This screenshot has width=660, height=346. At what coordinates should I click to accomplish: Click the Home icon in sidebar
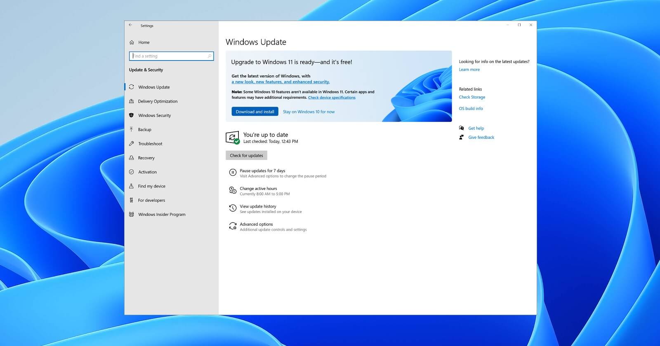coord(132,42)
